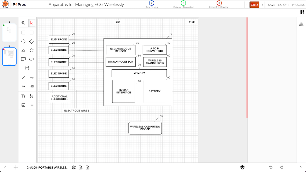Screen dimensions: 306x172
Task: Expand the right panel with chevron
Action: (x=301, y=167)
